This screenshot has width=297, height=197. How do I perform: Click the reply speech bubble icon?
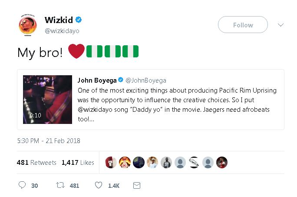(x=23, y=185)
